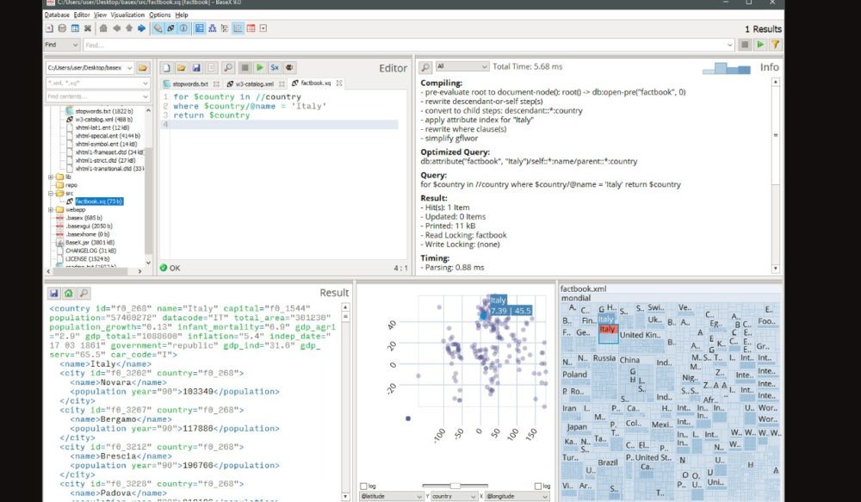
Task: Open search in the Info panel
Action: point(425,67)
